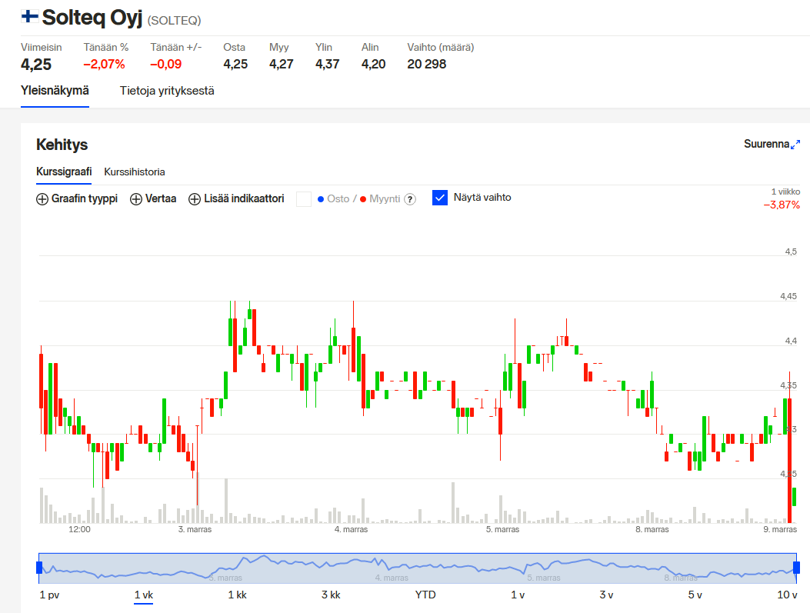The width and height of the screenshot is (810, 613).
Task: Click the Finnish flag icon beside Solteq Oyj
Action: point(29,16)
